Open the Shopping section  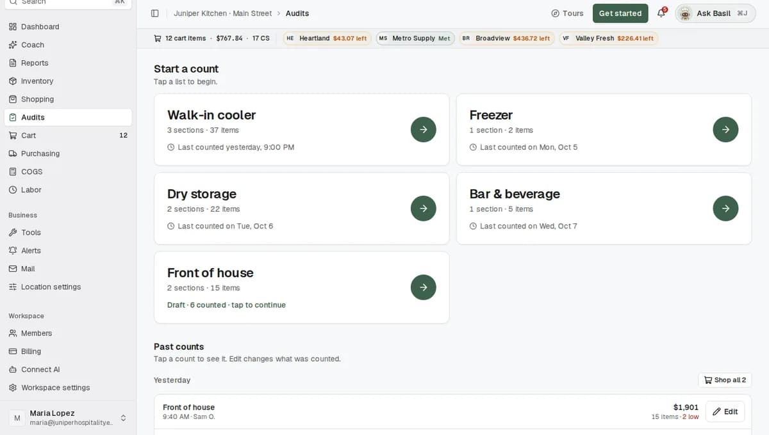68,99
